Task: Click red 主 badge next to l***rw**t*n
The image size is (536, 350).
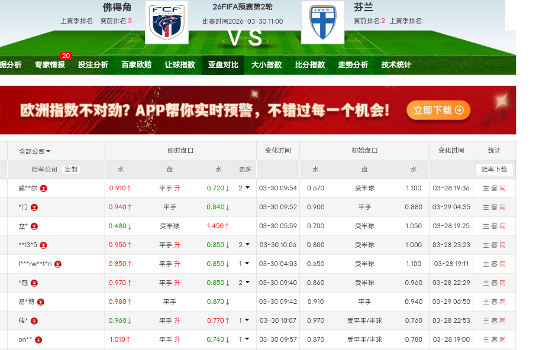Action: coord(58,264)
